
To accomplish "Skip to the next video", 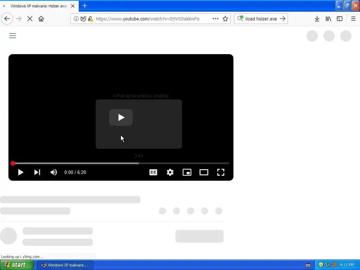I will (x=37, y=172).
